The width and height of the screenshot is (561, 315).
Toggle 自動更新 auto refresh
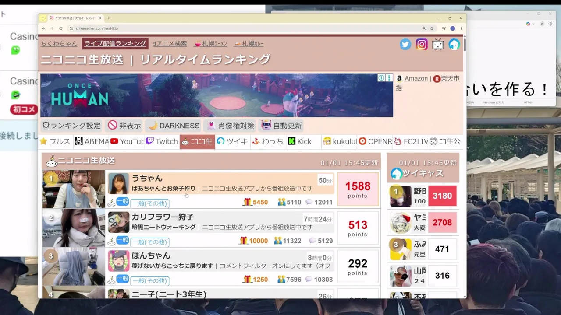pyautogui.click(x=281, y=126)
